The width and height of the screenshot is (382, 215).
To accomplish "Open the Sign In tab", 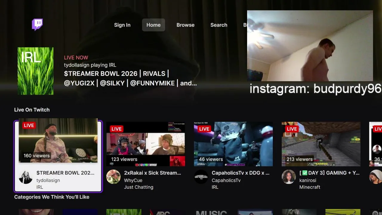I will [122, 25].
